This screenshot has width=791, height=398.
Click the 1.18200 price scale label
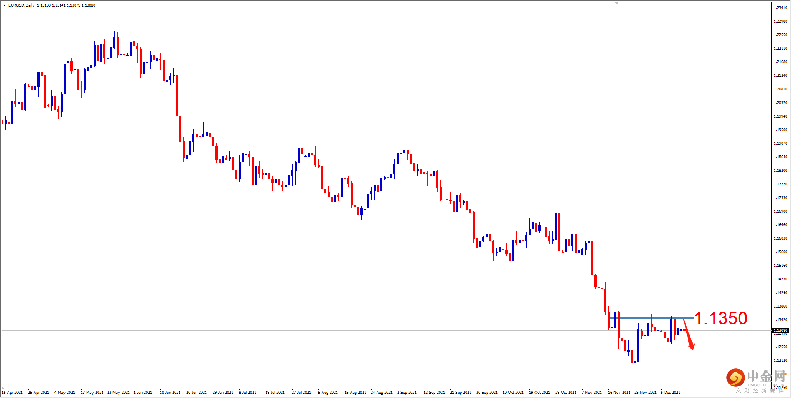[x=780, y=171]
